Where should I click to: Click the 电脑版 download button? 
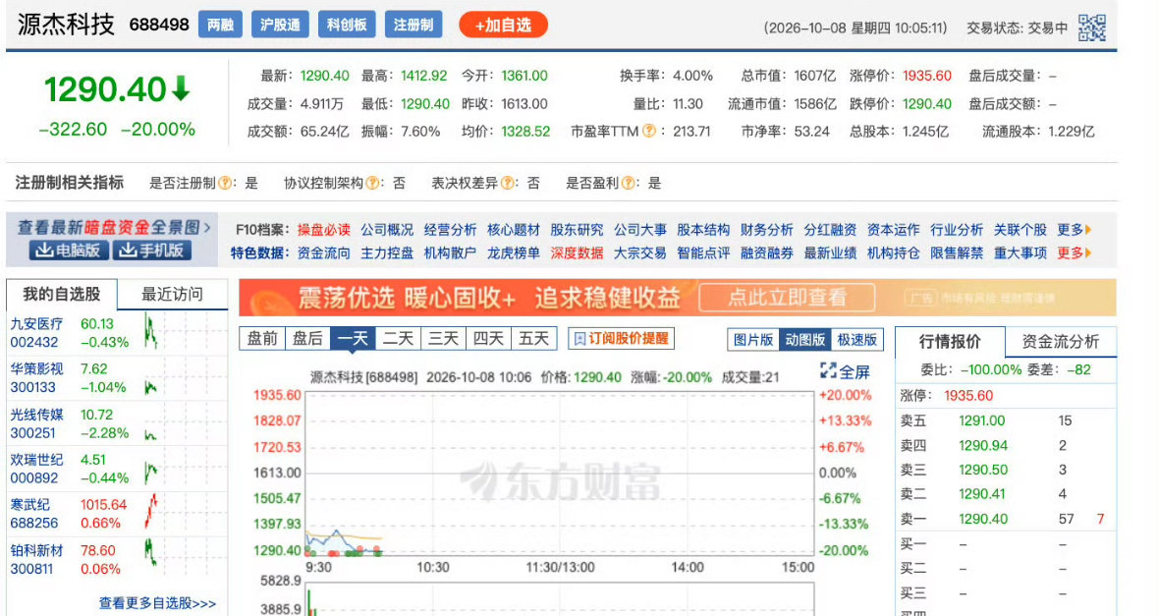69,251
